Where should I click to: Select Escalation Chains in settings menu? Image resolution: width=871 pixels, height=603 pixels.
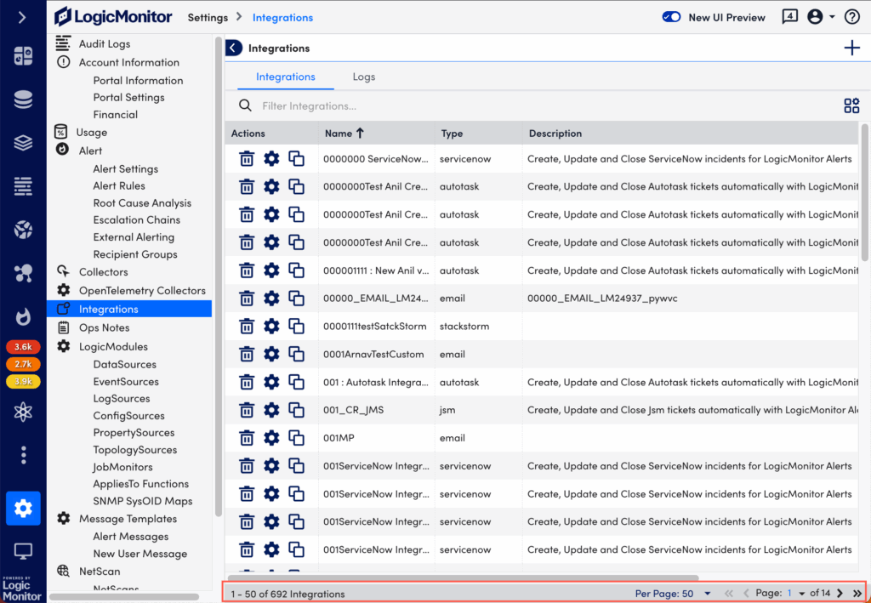coord(136,220)
